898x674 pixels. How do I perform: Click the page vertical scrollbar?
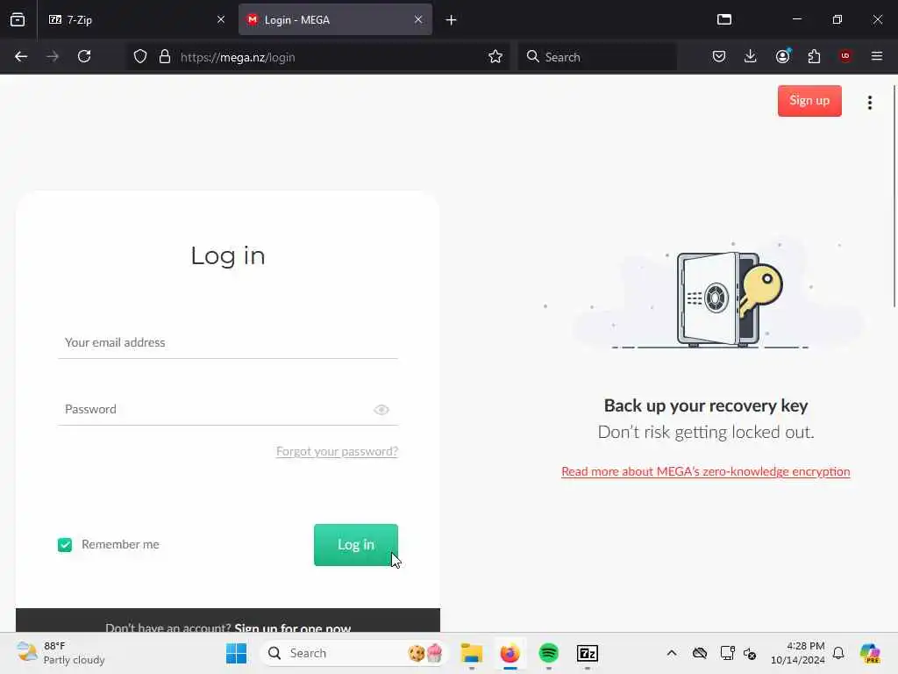(x=894, y=196)
